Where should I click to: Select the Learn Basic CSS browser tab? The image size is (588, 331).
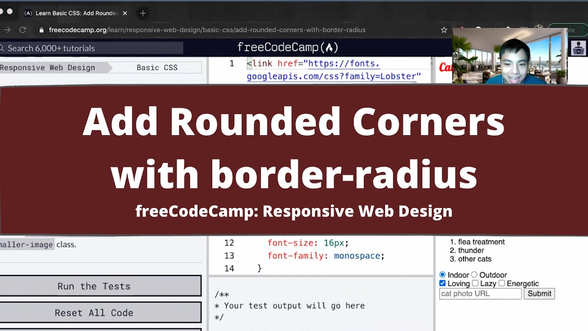click(x=76, y=13)
